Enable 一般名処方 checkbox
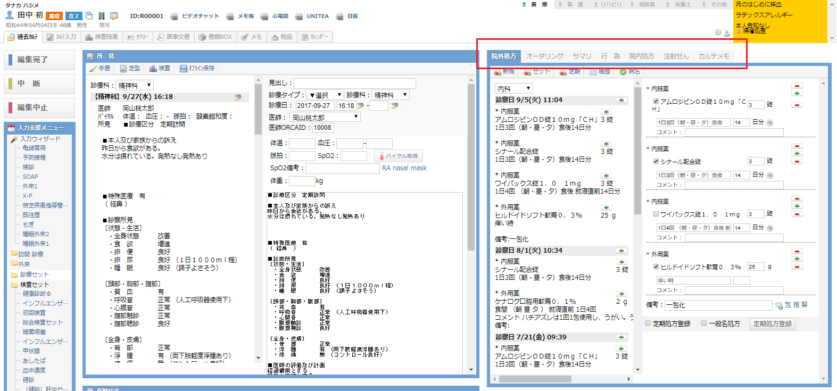The width and height of the screenshot is (837, 391). 704,323
